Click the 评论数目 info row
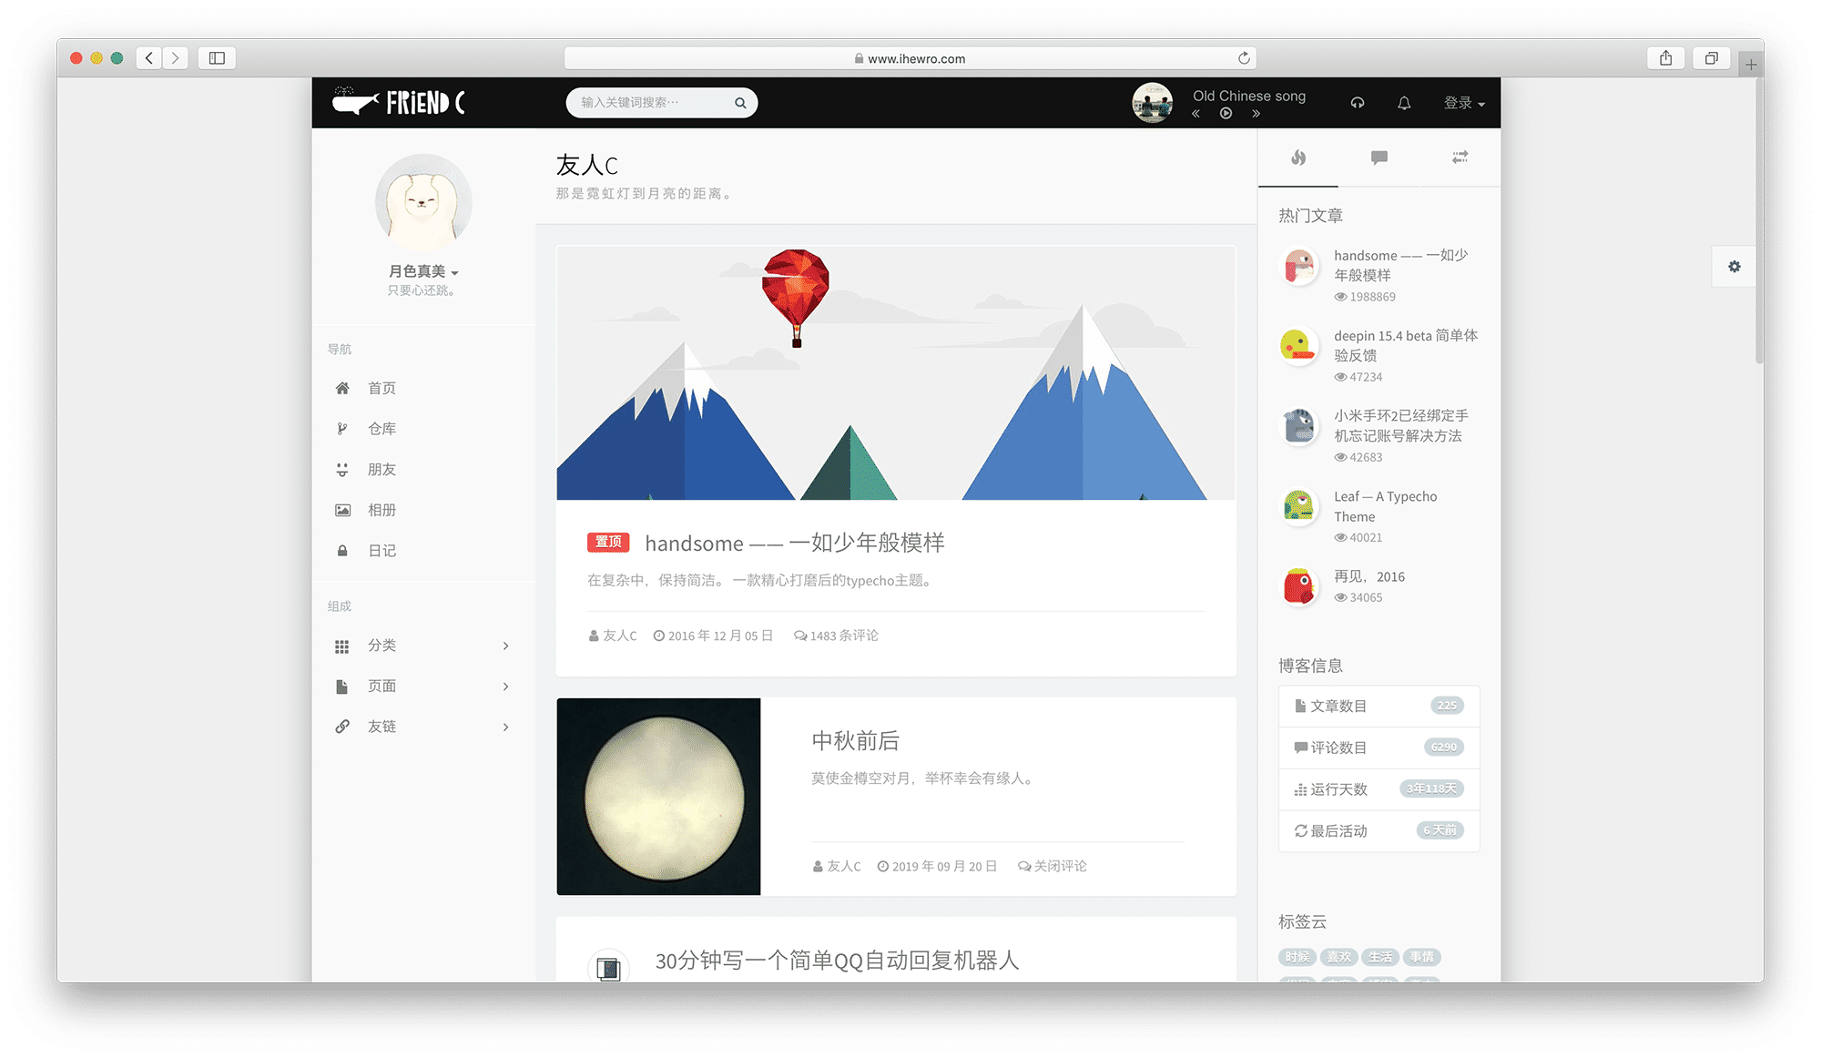Screen dimensions: 1821x1058 click(x=1378, y=748)
